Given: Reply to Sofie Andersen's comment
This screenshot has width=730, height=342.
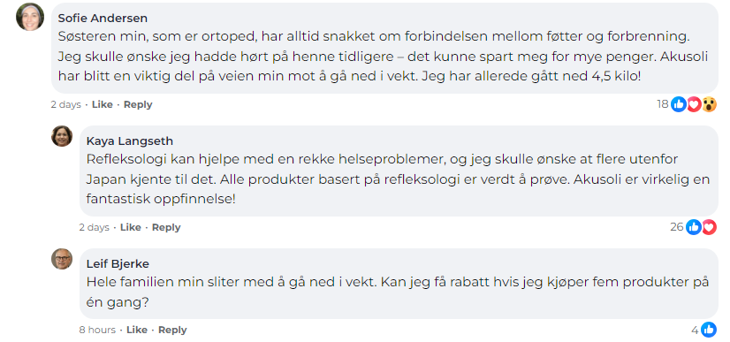Looking at the screenshot, I should point(138,104).
